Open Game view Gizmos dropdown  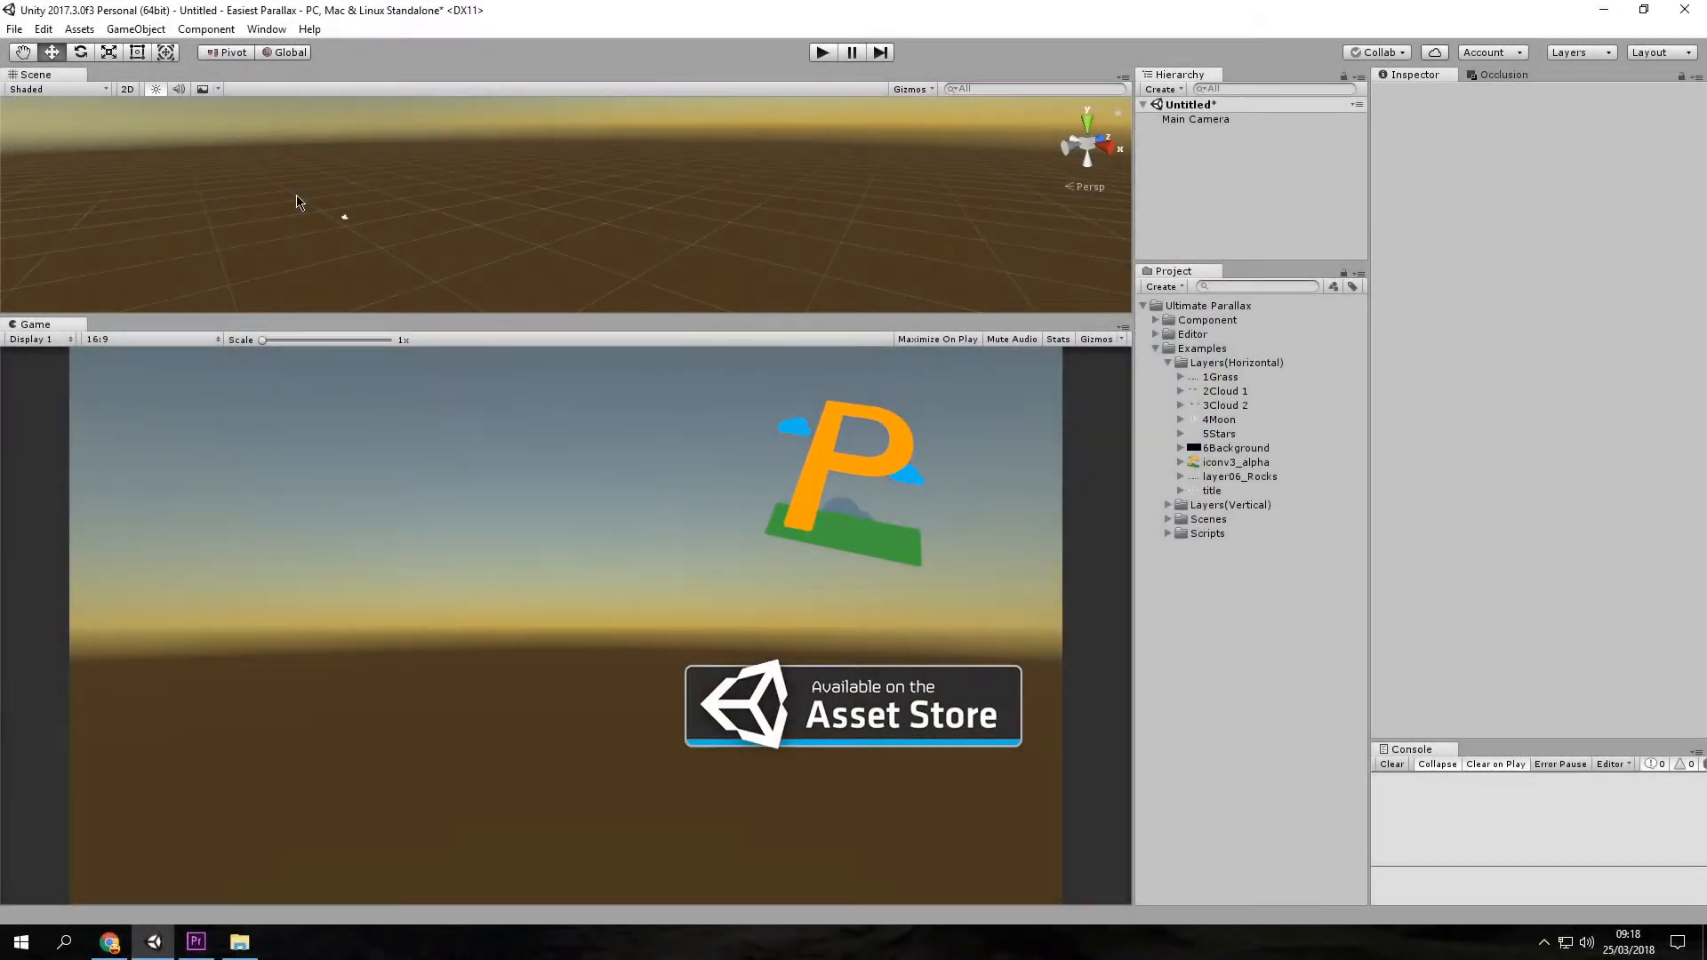coord(1101,340)
